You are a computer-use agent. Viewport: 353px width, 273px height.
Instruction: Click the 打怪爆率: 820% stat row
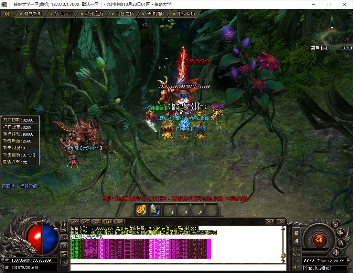(x=20, y=127)
